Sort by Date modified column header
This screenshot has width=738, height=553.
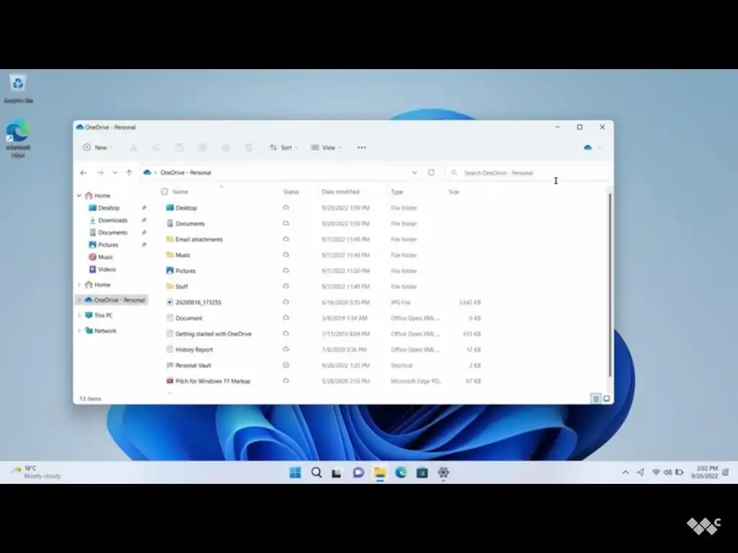pyautogui.click(x=340, y=192)
